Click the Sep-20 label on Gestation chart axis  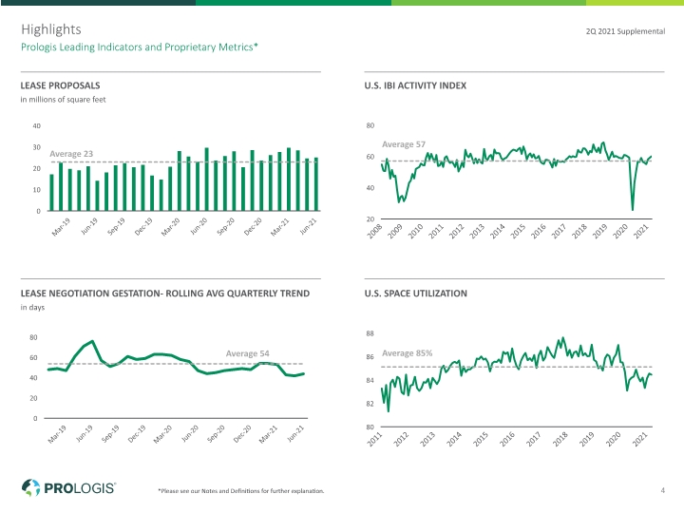point(216,434)
